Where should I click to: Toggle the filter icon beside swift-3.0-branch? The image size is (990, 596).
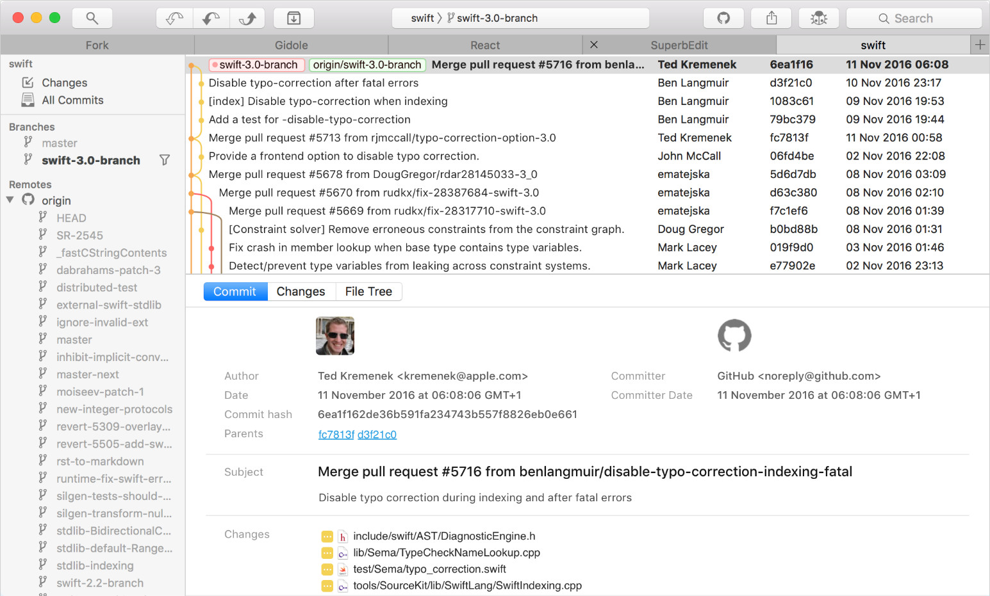point(165,160)
